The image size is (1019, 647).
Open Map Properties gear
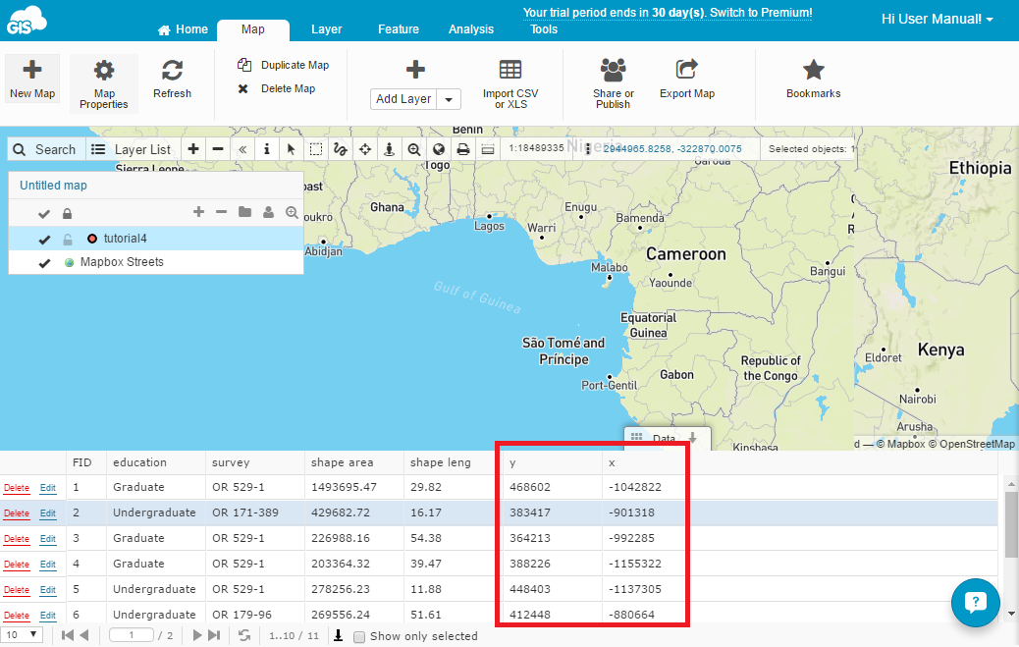coord(104,83)
